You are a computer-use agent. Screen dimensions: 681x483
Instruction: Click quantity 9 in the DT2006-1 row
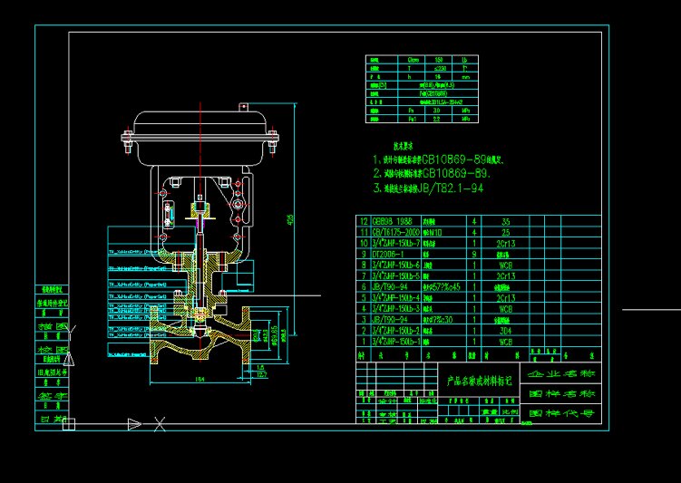[474, 254]
